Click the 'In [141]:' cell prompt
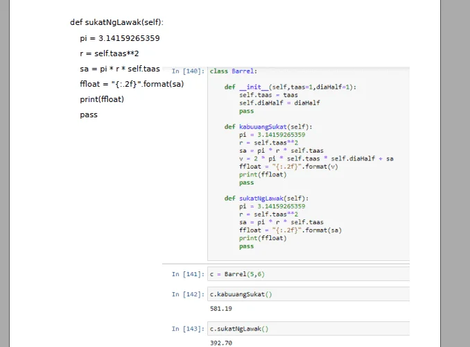 (x=188, y=274)
